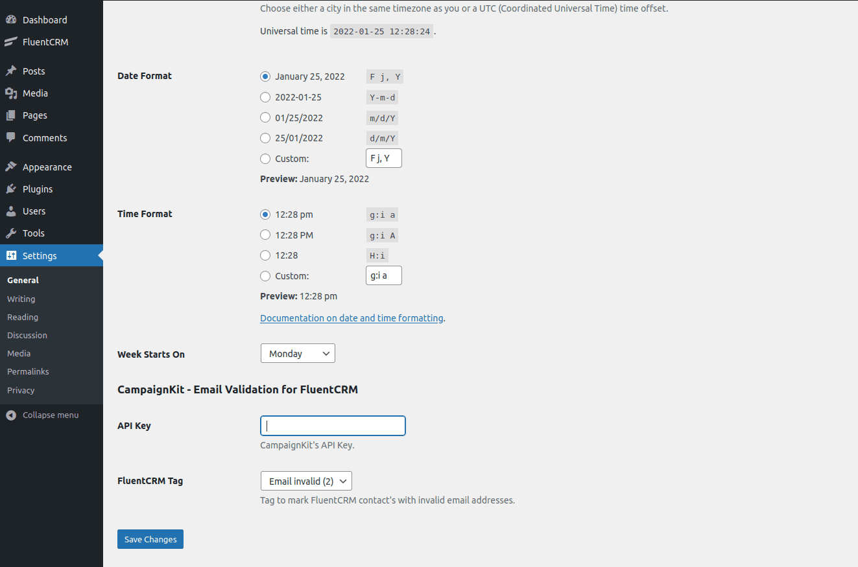Open the Dashboard from the sidebar icon
Image resolution: width=858 pixels, height=567 pixels.
12,19
